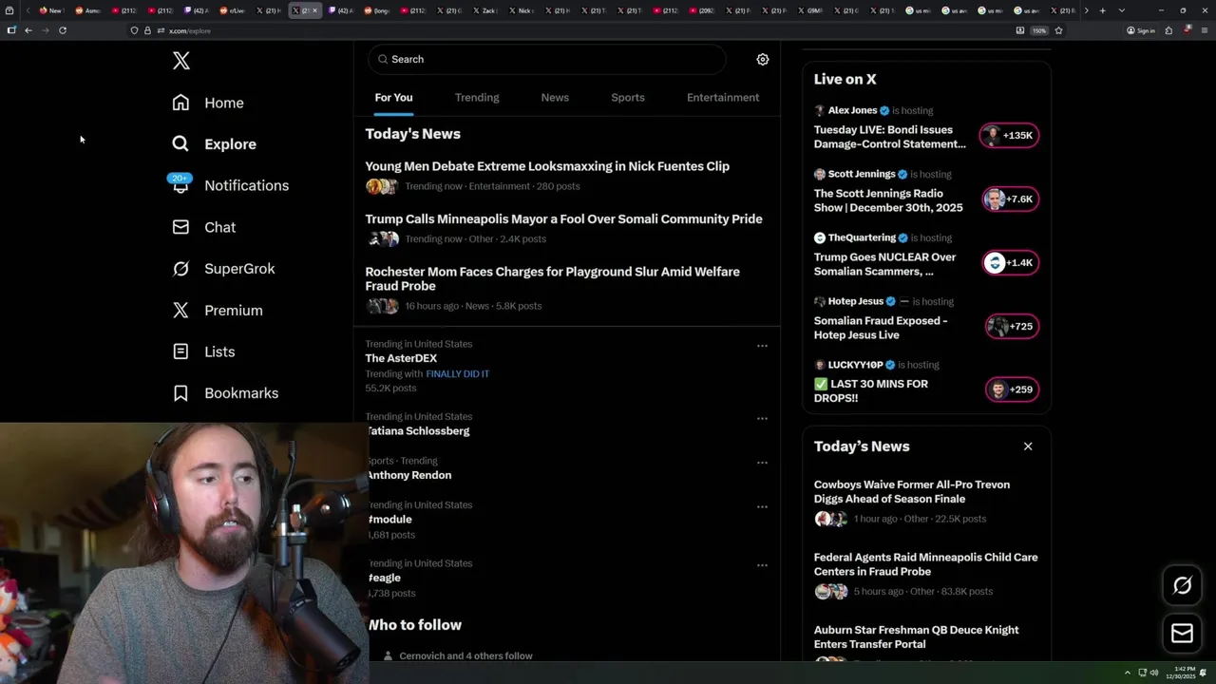This screenshot has height=684, width=1216.
Task: Open the tab list dropdown arrow
Action: click(x=1122, y=10)
